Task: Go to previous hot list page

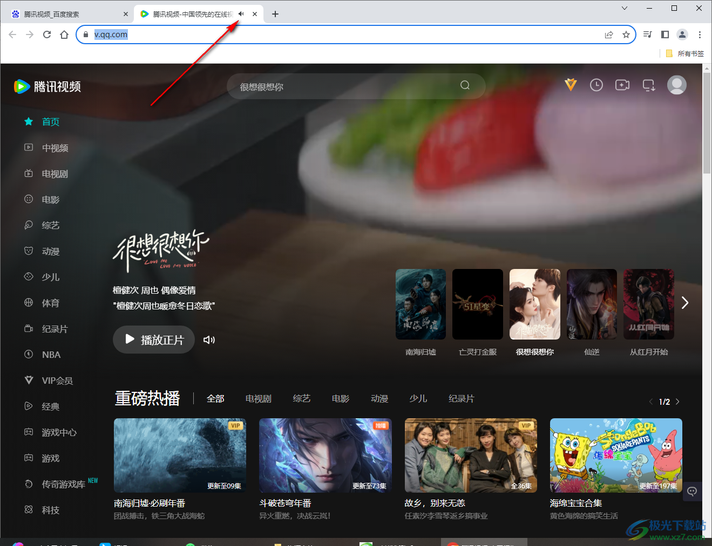Action: click(651, 402)
